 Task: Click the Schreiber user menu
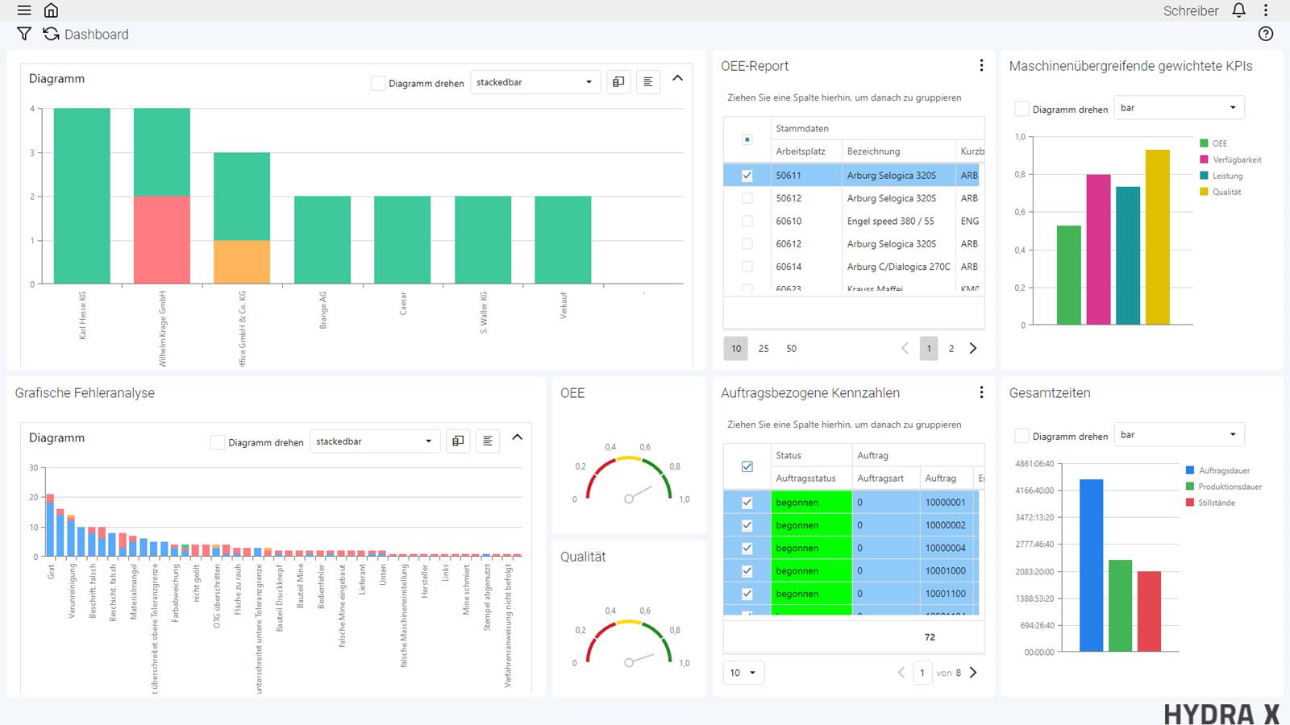point(1190,10)
